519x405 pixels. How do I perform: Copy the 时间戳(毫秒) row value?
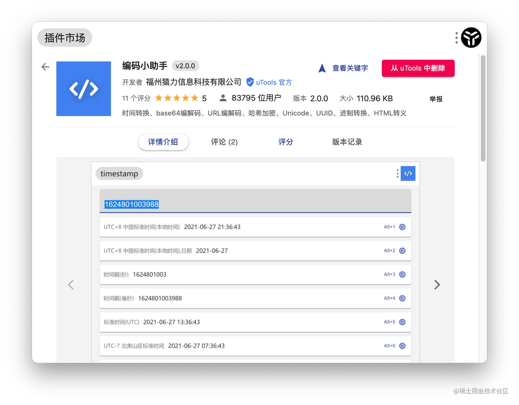pyautogui.click(x=403, y=298)
